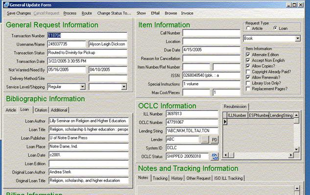Click the Transaction Status field

87,53
